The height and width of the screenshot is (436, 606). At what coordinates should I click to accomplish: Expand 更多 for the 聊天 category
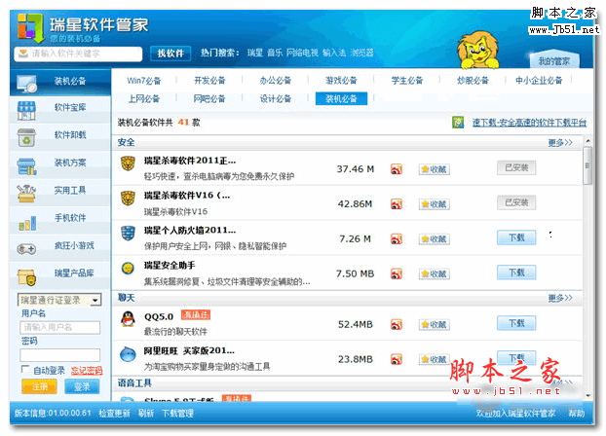coord(560,298)
